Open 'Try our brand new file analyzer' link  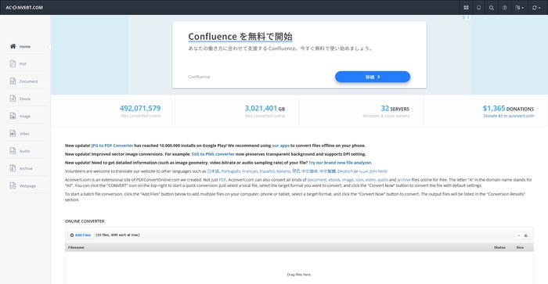tap(339, 163)
